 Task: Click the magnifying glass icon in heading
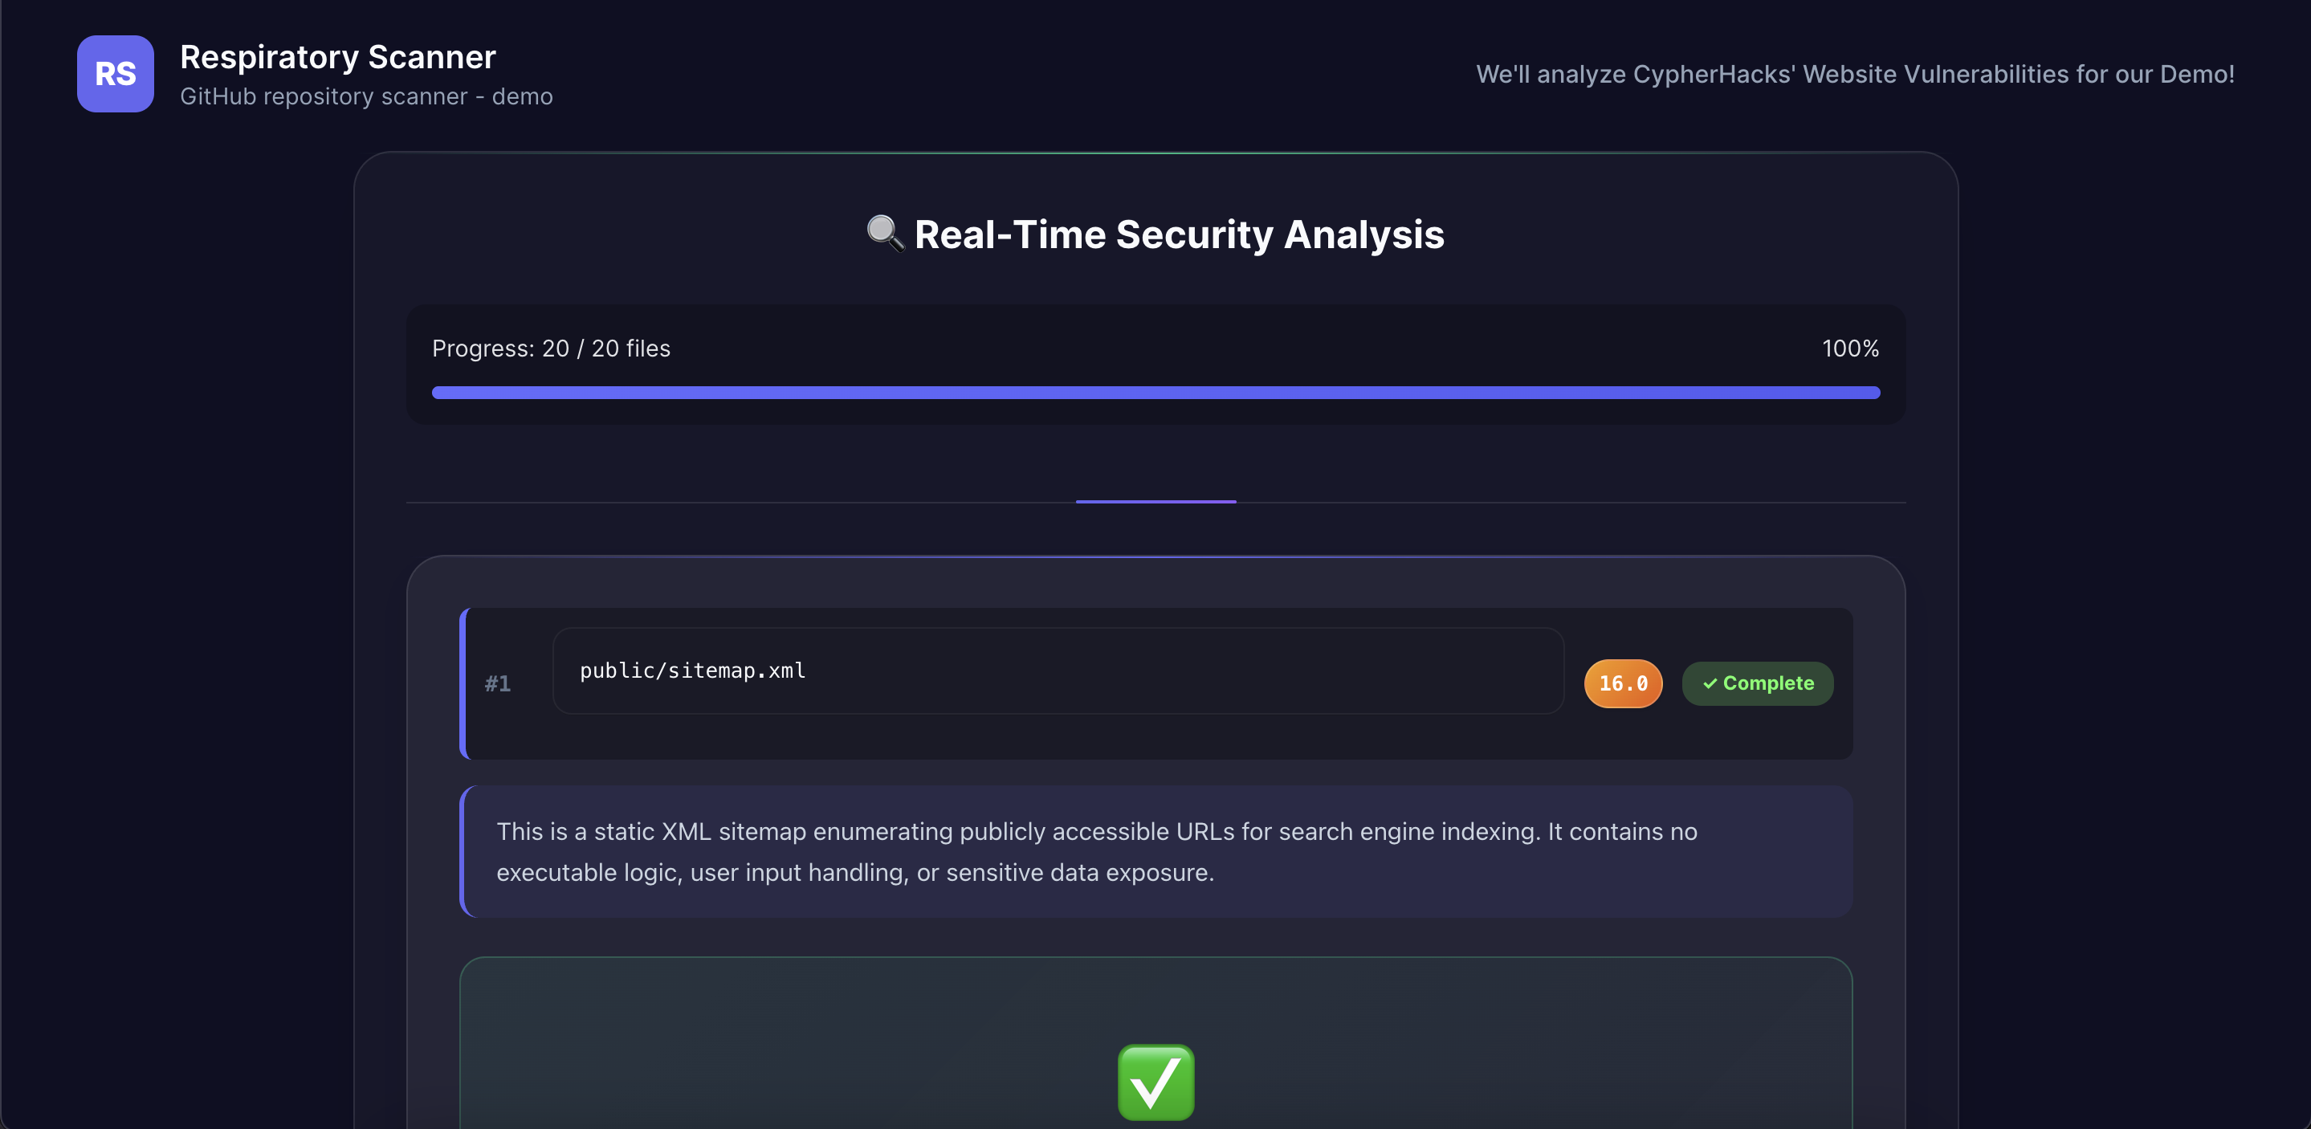point(885,234)
